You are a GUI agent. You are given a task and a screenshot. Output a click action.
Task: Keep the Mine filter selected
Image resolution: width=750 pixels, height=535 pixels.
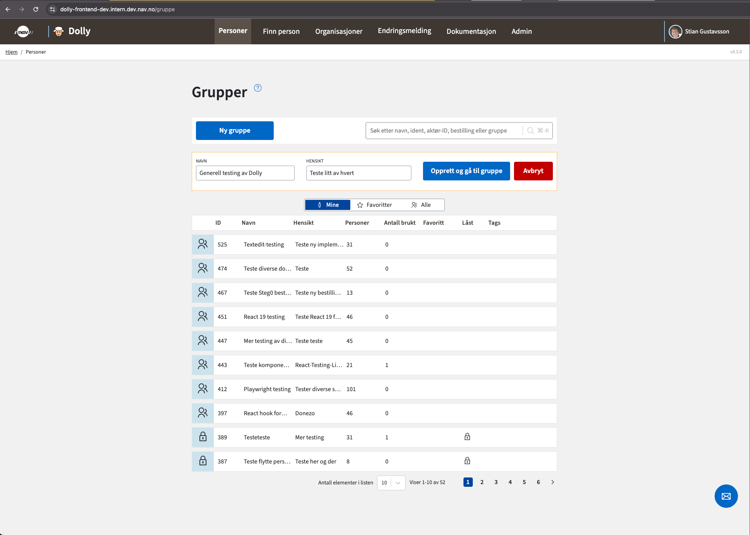pyautogui.click(x=327, y=205)
